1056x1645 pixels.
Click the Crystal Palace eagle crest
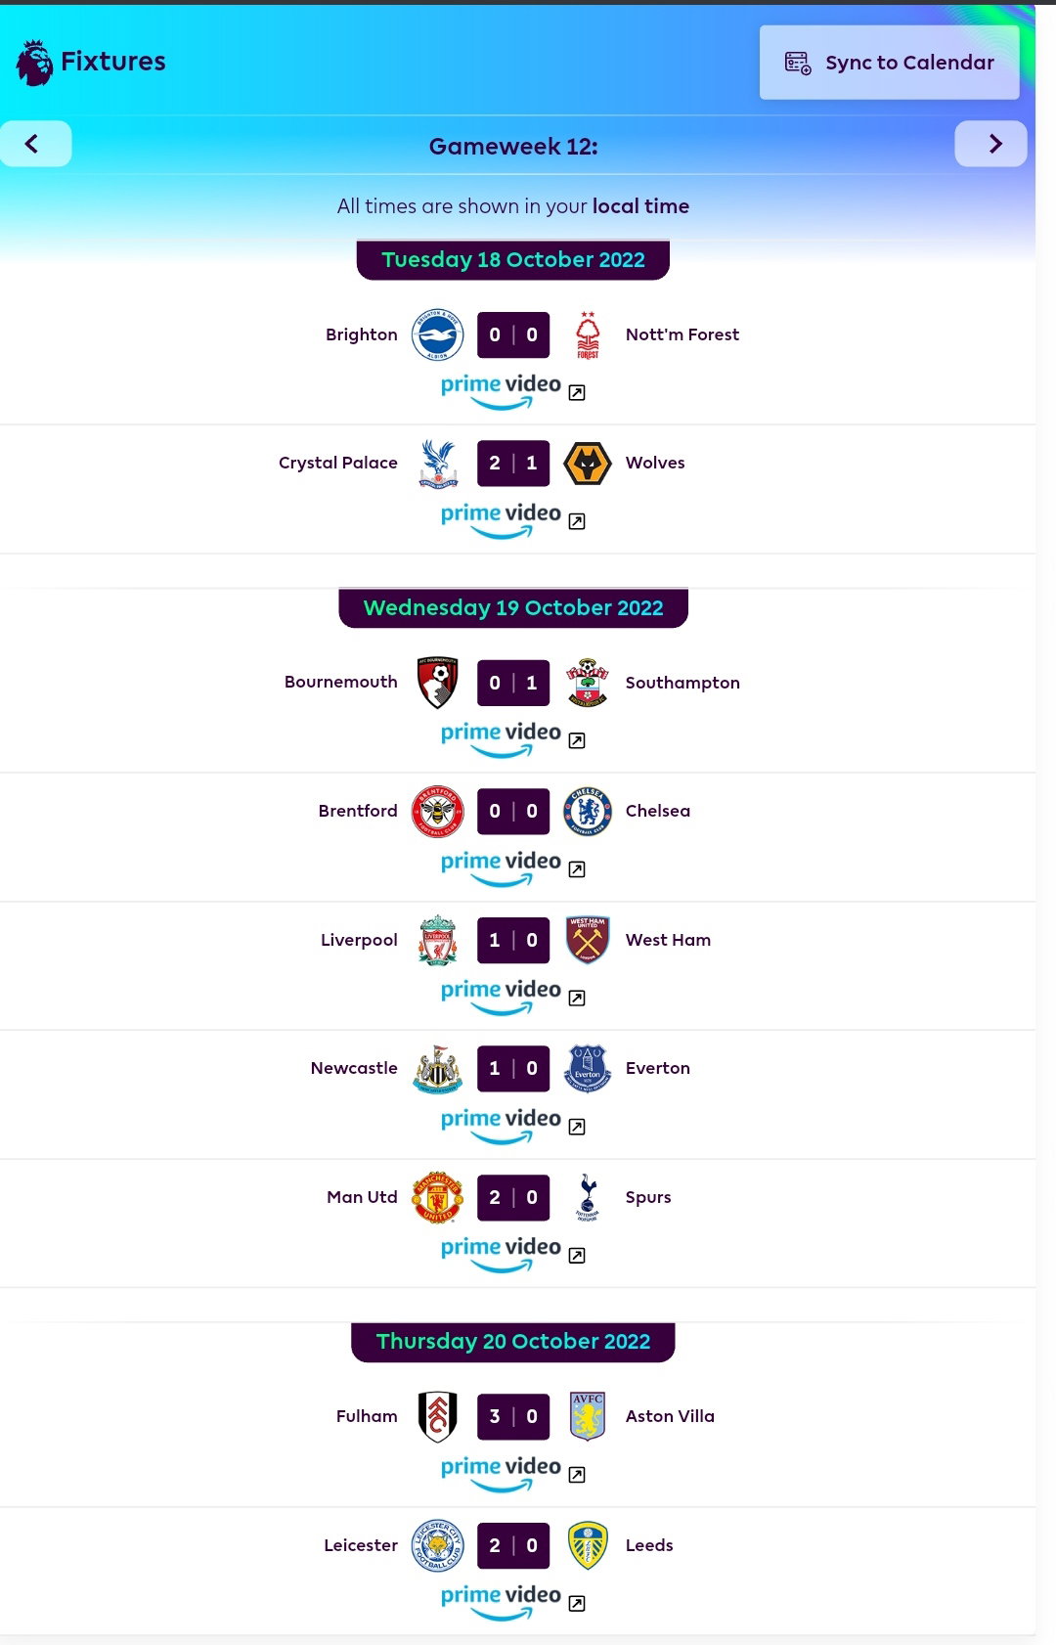pos(437,464)
